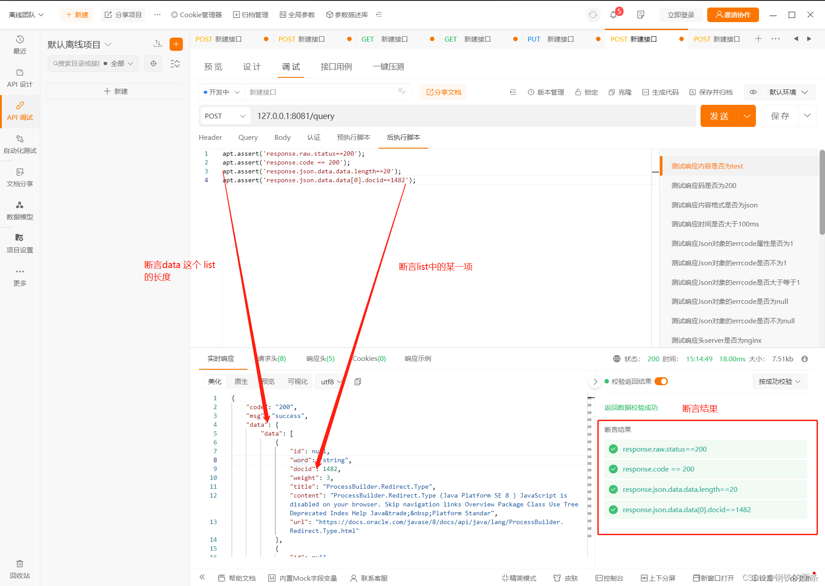Click the collapse sidebar double-arrow at the bottom

click(x=202, y=577)
